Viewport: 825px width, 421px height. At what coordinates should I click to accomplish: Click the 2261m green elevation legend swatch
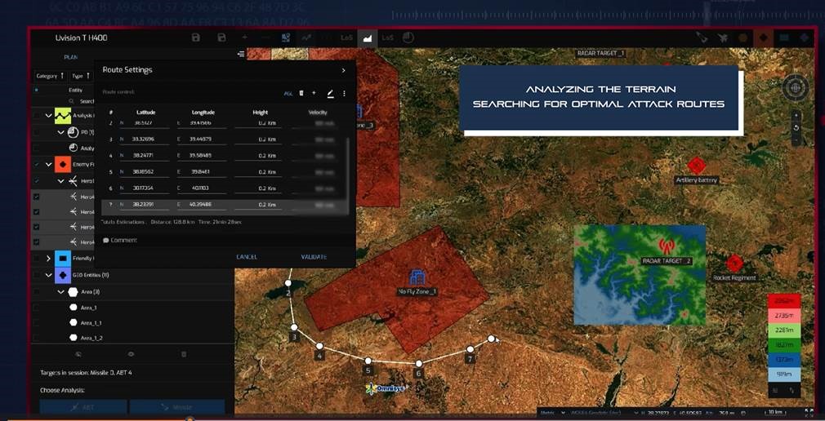pos(785,330)
